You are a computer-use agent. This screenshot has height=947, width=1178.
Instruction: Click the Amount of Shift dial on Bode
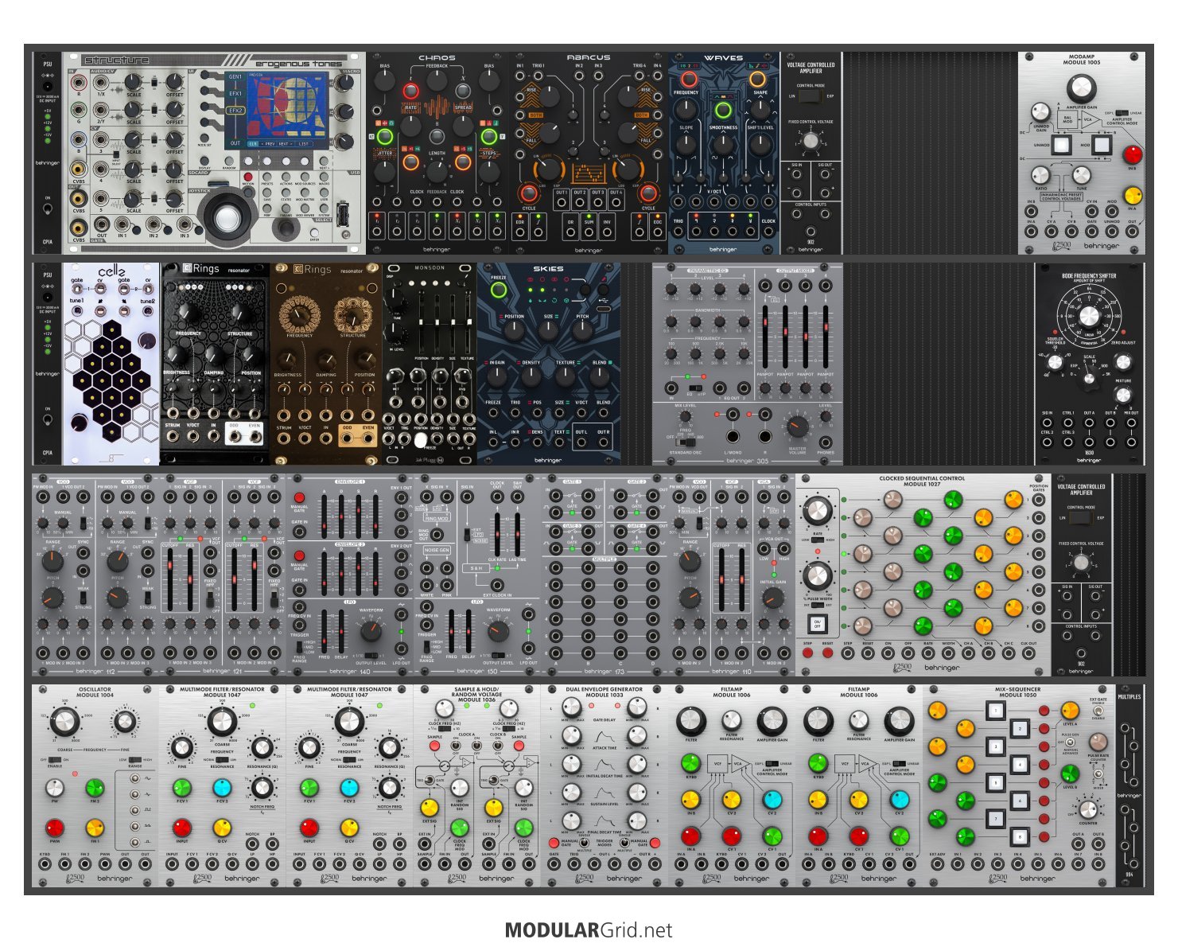[x=1089, y=316]
